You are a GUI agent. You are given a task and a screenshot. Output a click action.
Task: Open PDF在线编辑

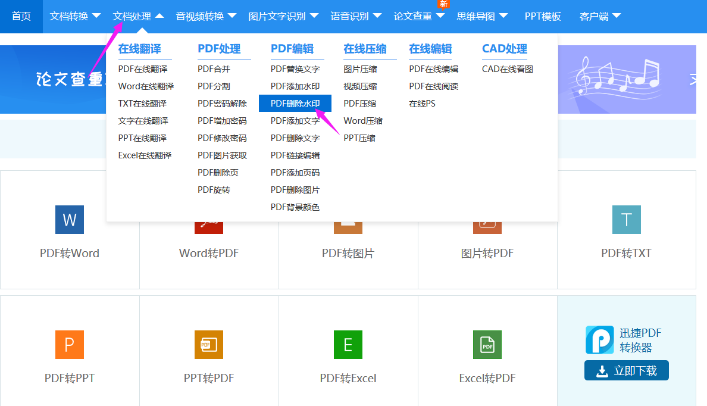tap(434, 69)
